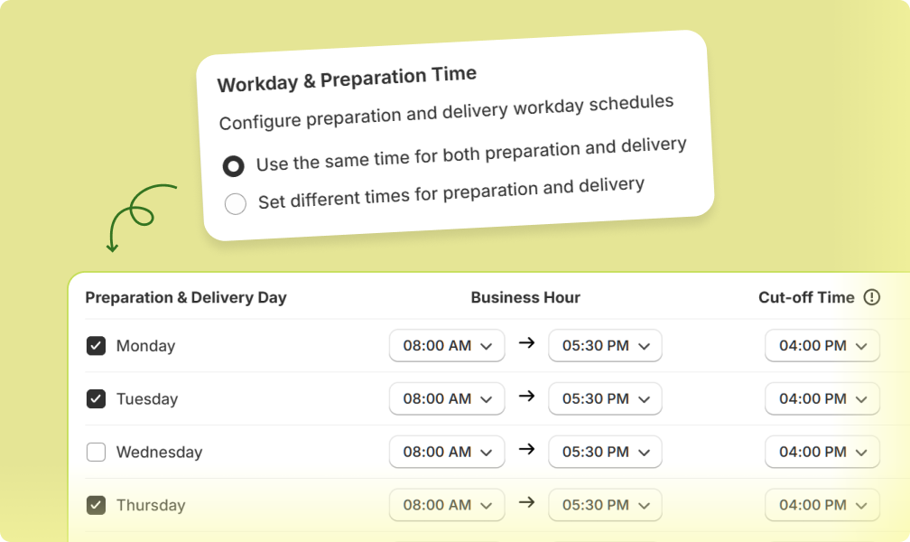Open Wednesday's end time dropdown
Viewport: 910px width, 542px height.
click(605, 452)
